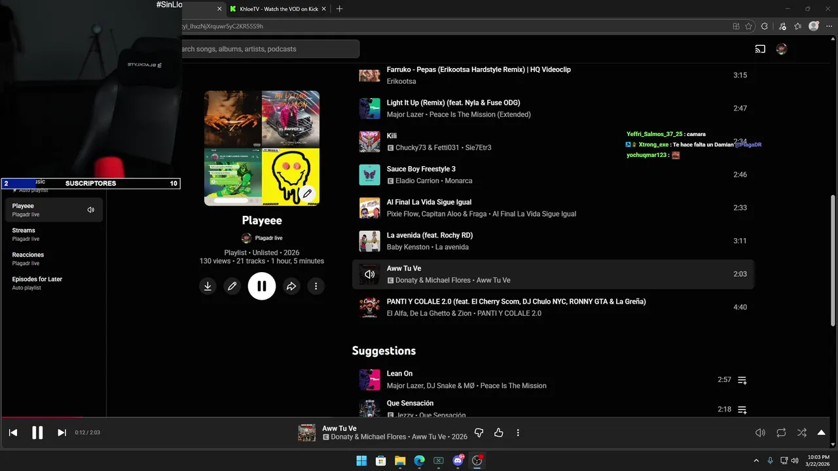This screenshot has height=471, width=838.
Task: Click Sauce Boy Freestyle 3 thumbnail
Action: coord(370,175)
